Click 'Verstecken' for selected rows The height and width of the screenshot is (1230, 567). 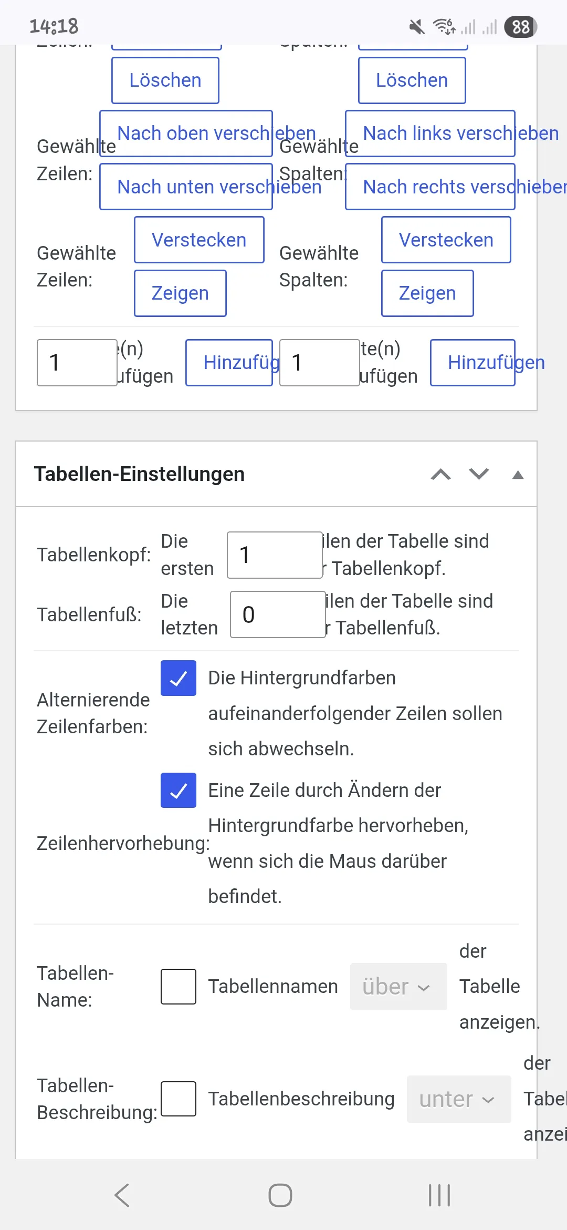coord(199,240)
